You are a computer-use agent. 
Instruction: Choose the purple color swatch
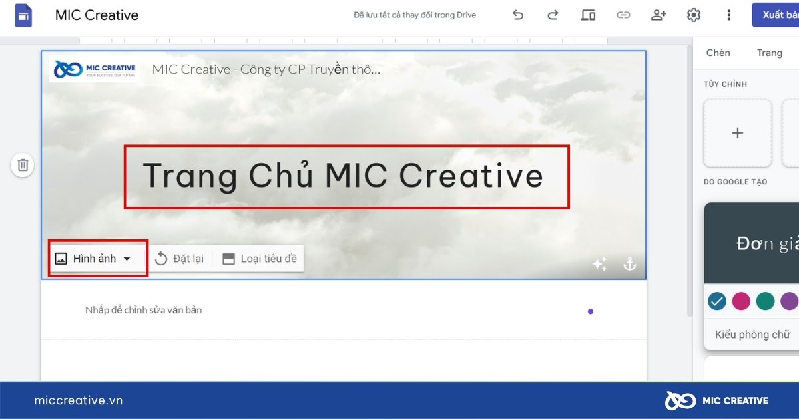(x=790, y=301)
